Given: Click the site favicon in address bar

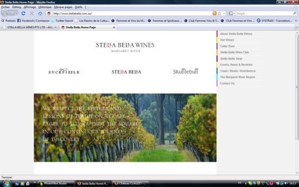Looking at the screenshot, I should click(x=49, y=14).
